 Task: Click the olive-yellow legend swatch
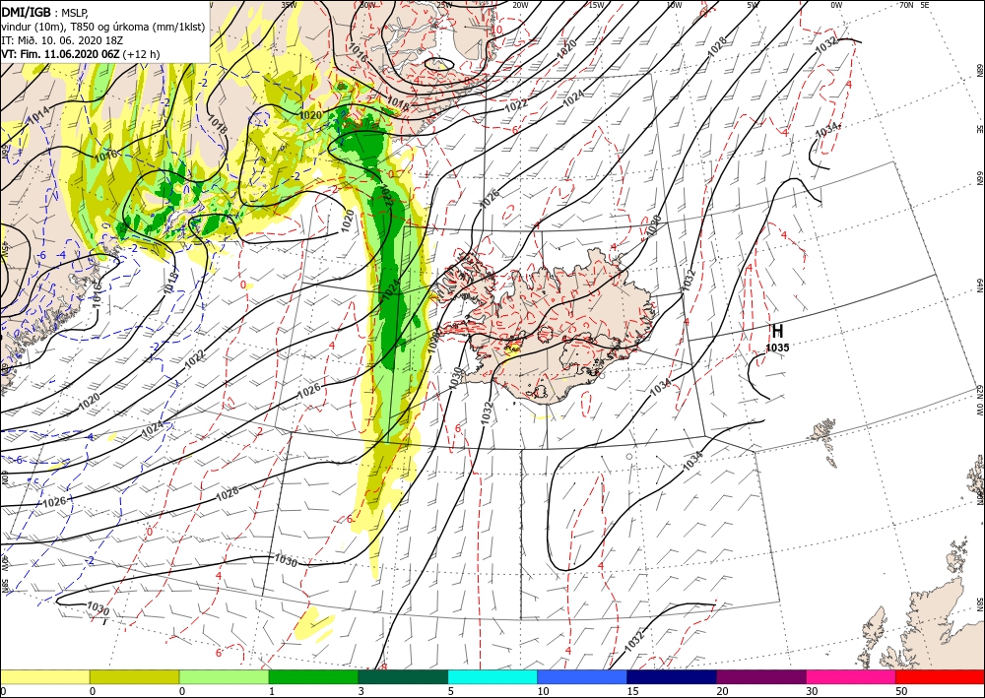[x=134, y=676]
